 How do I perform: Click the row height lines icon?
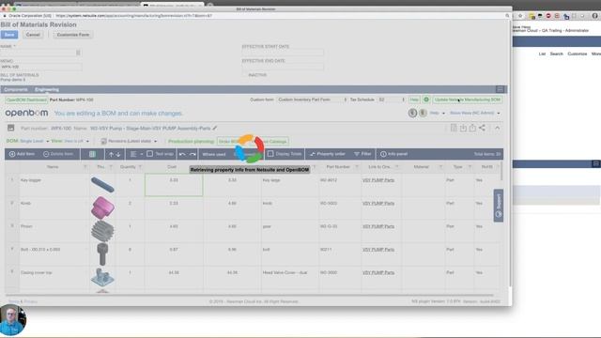point(133,154)
